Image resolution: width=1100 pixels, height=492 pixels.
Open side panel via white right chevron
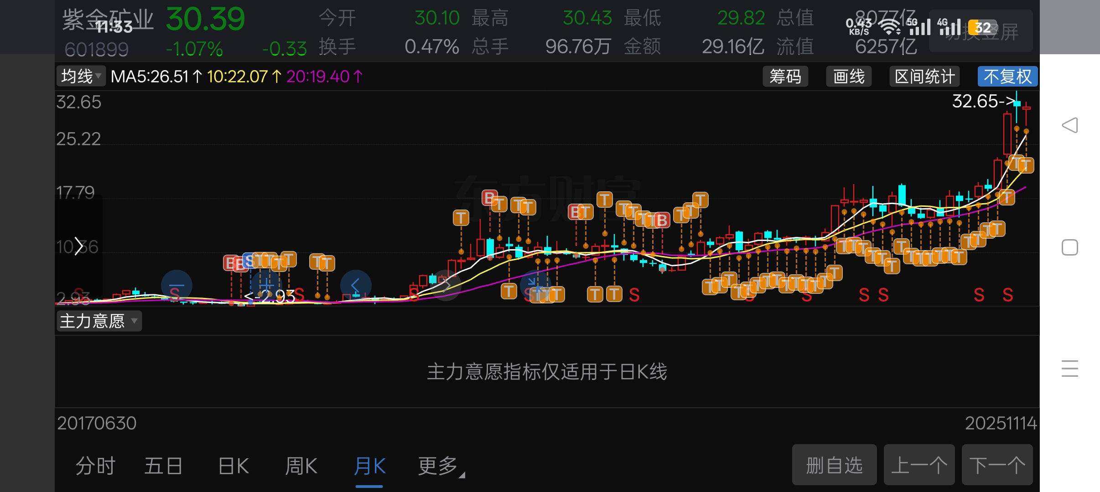pos(79,246)
